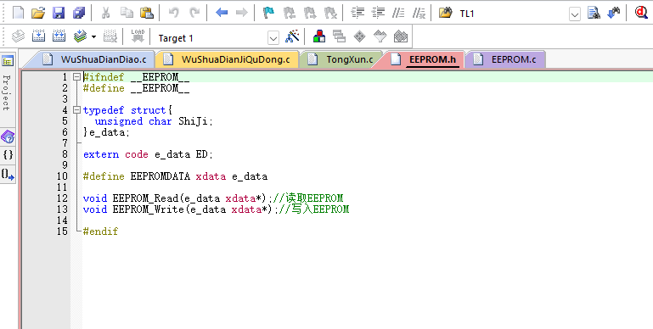Comment out the selected lines

(398, 13)
